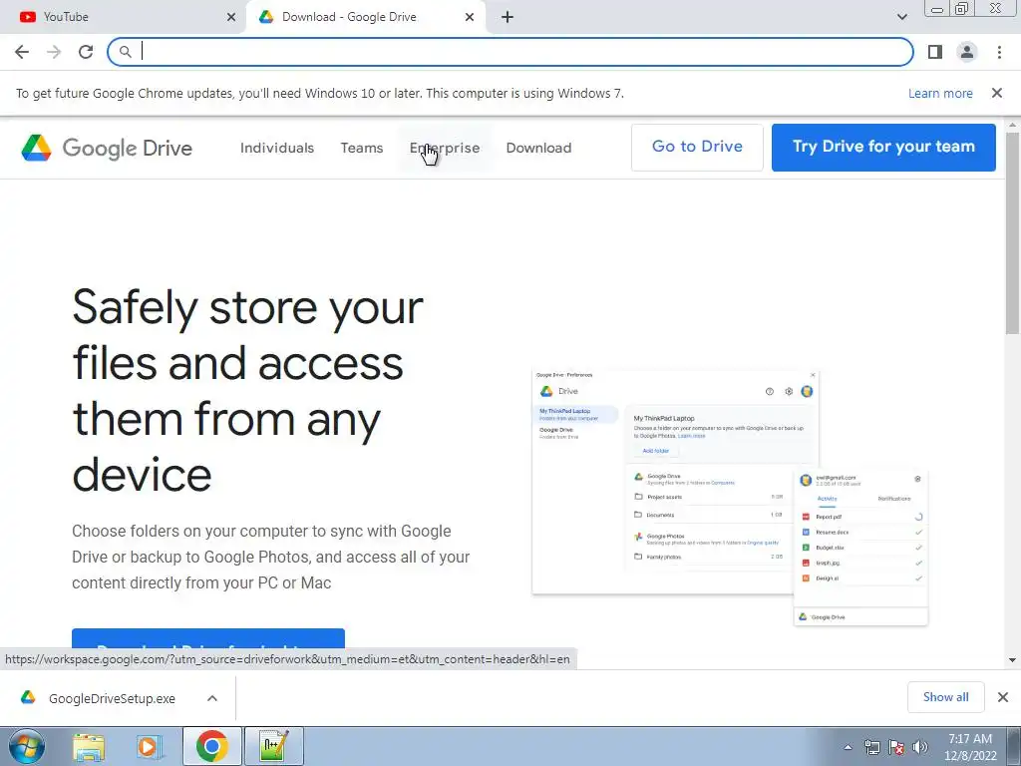Open the Teams nav item

coord(361,148)
